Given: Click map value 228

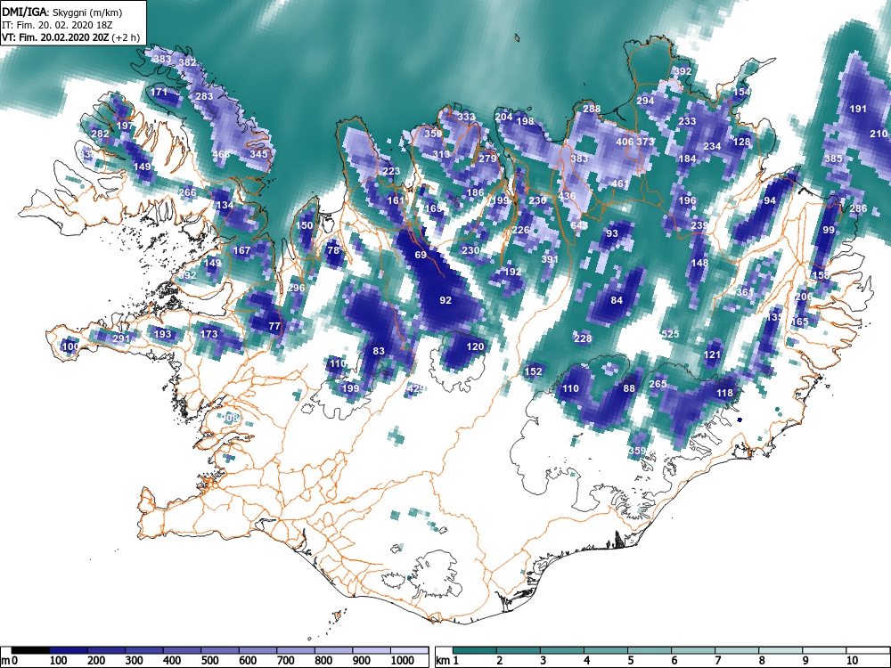Looking at the screenshot, I should 583,338.
